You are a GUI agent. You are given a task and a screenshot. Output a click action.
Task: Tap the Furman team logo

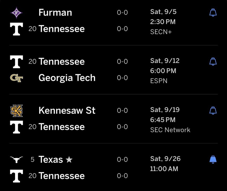pos(17,13)
